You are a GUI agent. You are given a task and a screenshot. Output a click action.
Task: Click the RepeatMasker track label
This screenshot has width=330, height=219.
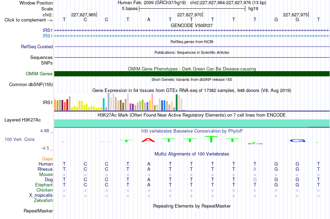tap(38, 211)
